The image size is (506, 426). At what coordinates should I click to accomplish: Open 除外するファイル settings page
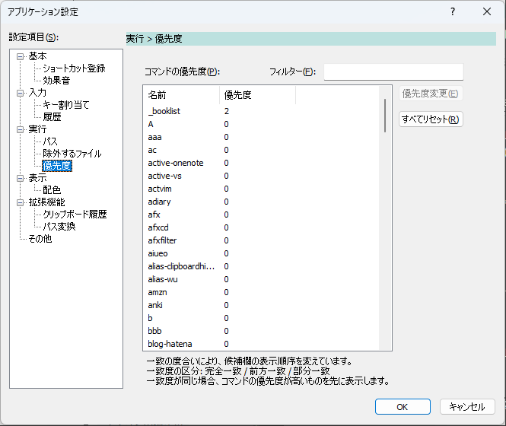coord(72,154)
